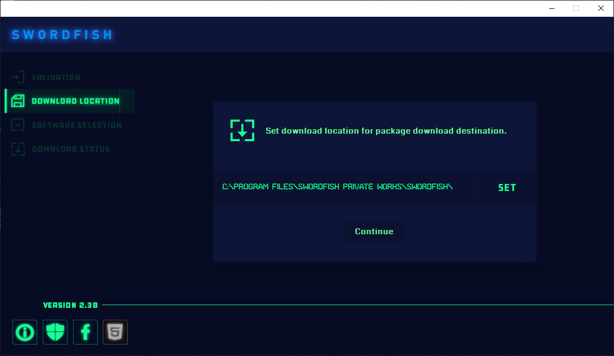Click the Version 2.38 label

tap(70, 305)
